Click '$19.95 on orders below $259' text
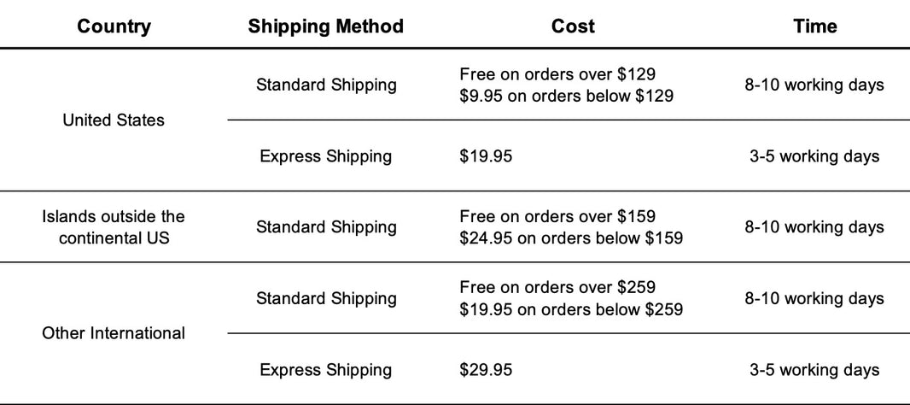The width and height of the screenshot is (910, 405). point(571,309)
